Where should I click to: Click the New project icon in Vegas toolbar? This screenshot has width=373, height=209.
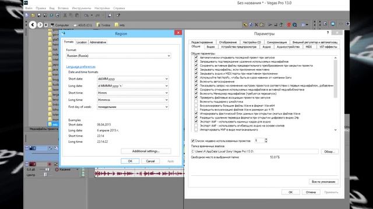[x=27, y=16]
